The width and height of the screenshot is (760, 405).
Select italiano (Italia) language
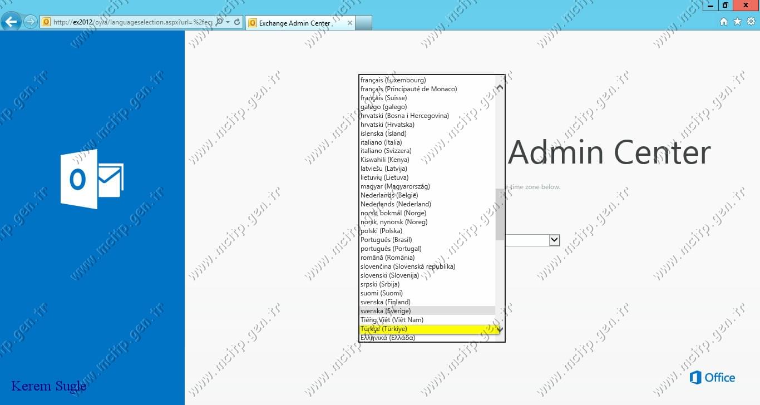point(427,142)
